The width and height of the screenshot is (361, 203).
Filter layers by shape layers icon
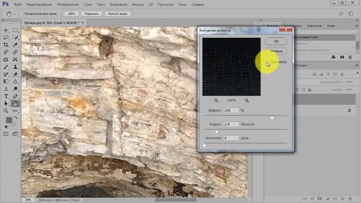[335, 74]
